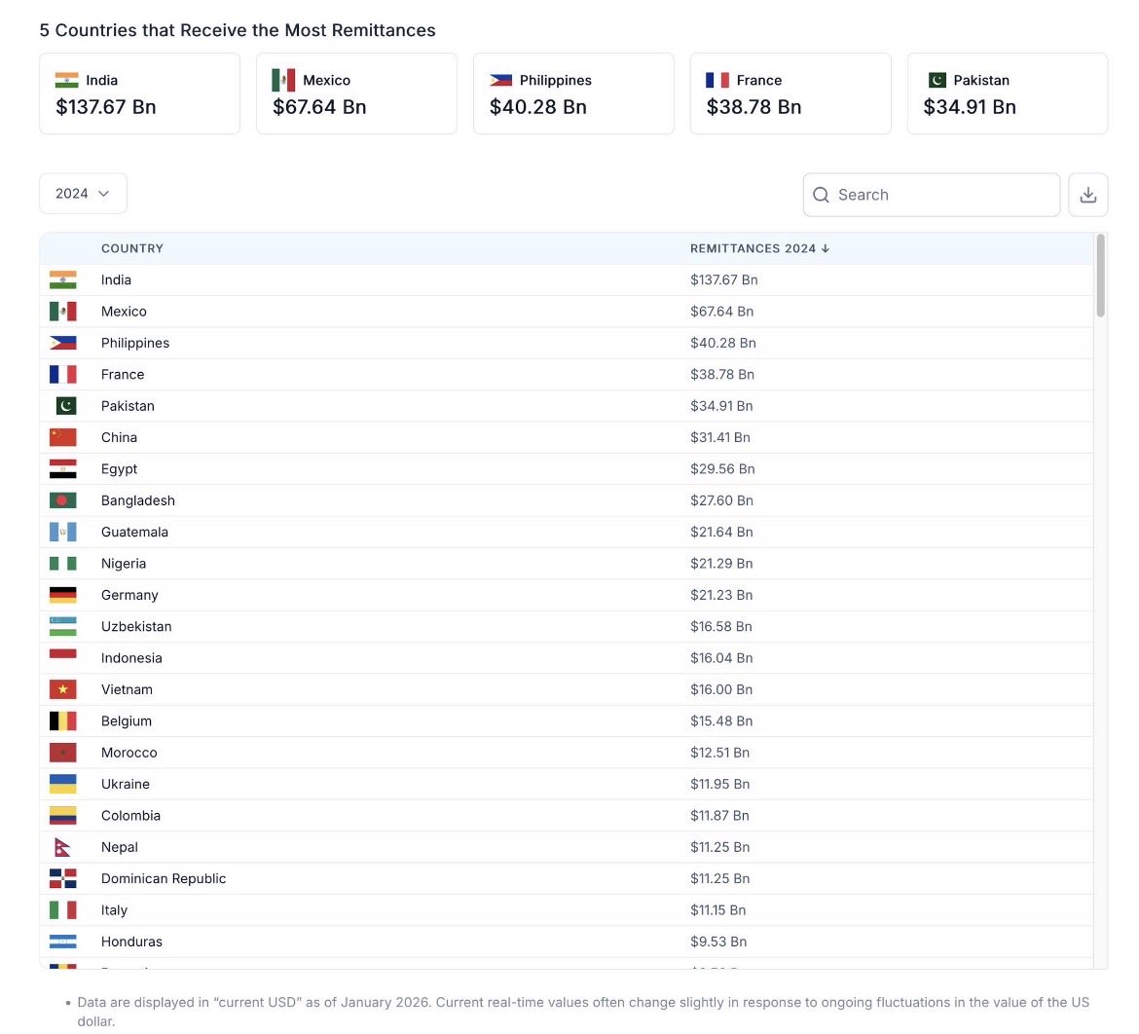Screen dimensions: 1139x1034
Task: Open the Mexico summary card
Action: pyautogui.click(x=356, y=93)
